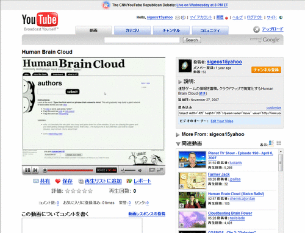Image resolution: width=305 pixels, height=233 pixels.
Task: Click the 共有 share link
Action: click(x=45, y=181)
